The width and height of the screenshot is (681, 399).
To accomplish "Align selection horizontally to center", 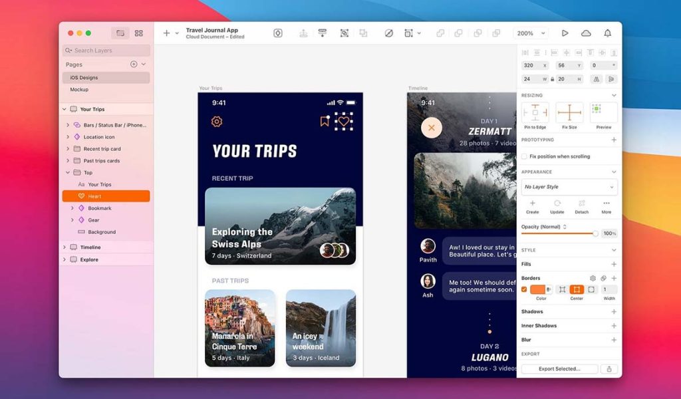I will click(x=567, y=53).
